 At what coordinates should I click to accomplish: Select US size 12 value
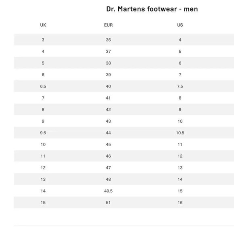pos(180,156)
